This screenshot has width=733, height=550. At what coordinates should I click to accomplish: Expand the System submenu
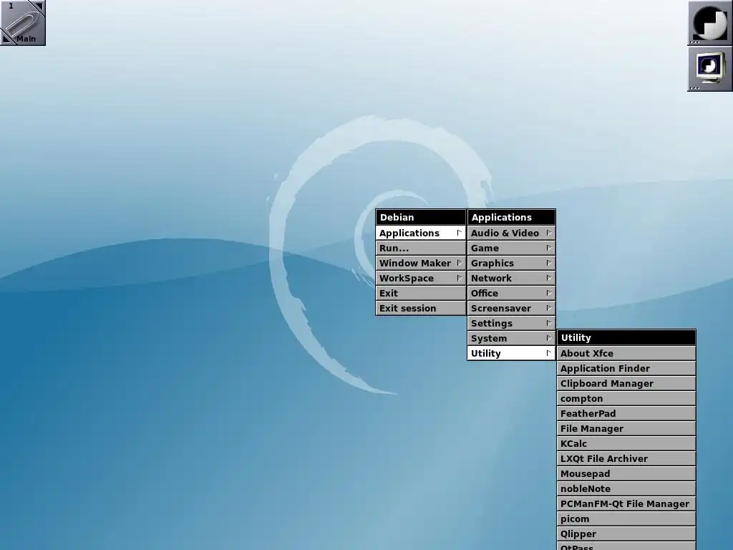511,338
